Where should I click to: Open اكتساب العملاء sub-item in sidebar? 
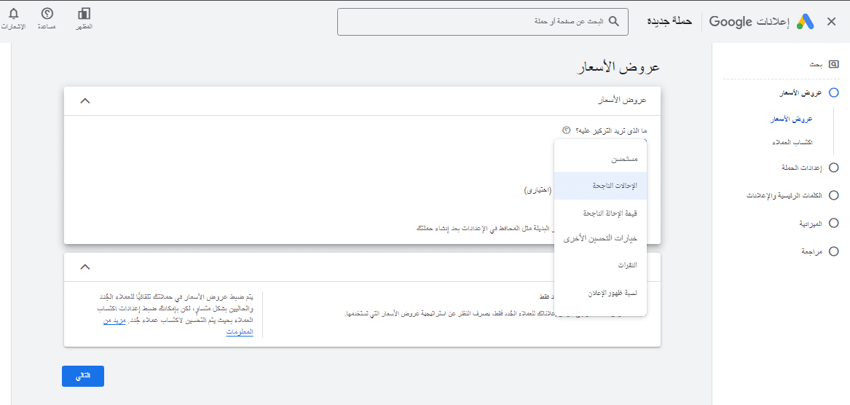[792, 143]
